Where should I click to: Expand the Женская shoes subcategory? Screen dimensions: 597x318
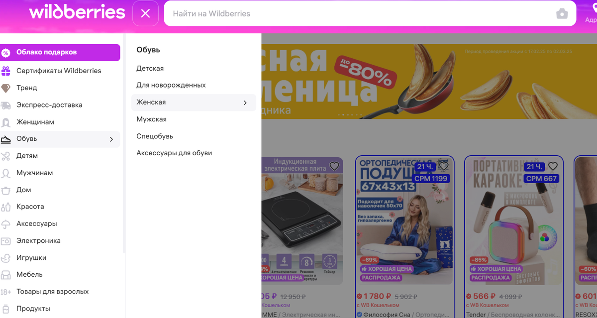194,102
